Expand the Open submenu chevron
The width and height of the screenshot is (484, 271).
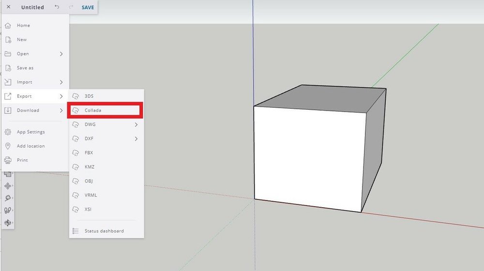click(x=61, y=54)
